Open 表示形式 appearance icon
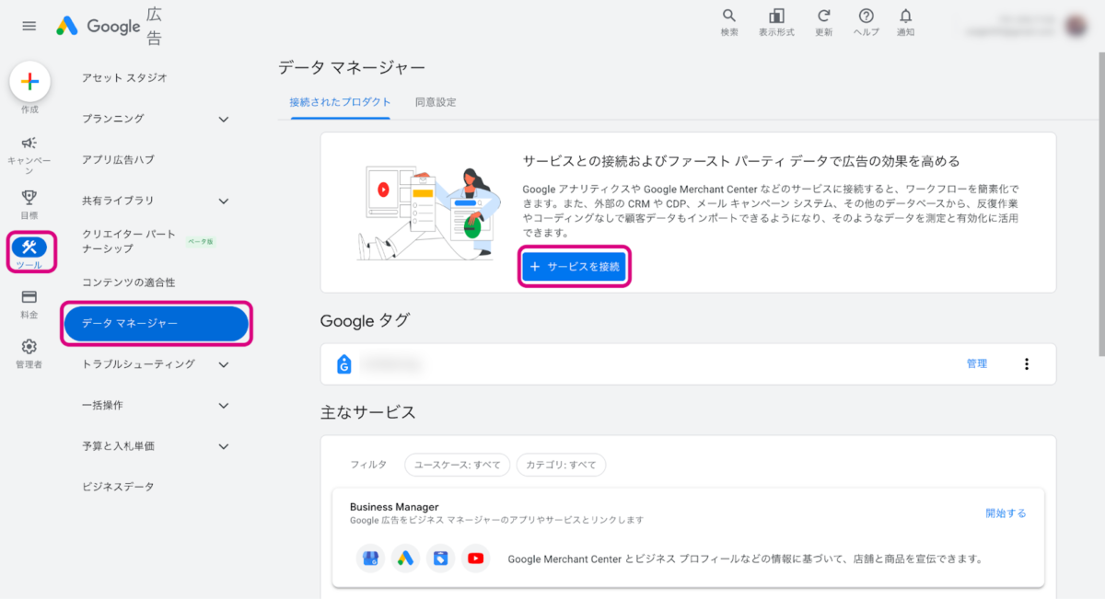 click(x=776, y=17)
